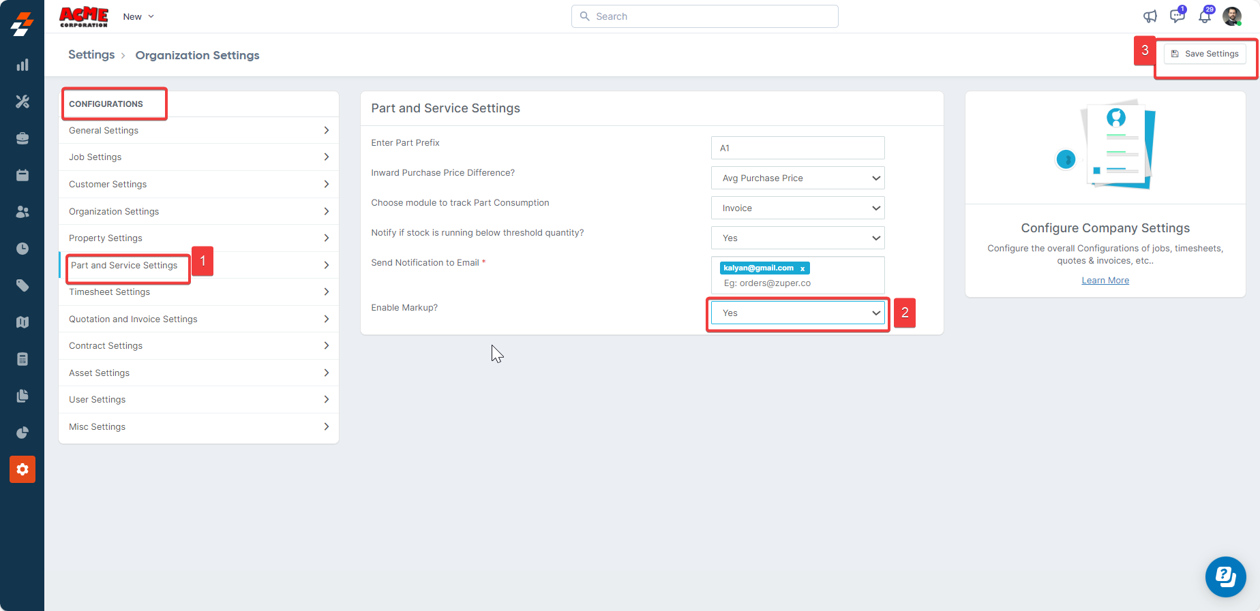Open the megaphone announcements icon
The width and height of the screenshot is (1260, 611).
click(x=1150, y=16)
